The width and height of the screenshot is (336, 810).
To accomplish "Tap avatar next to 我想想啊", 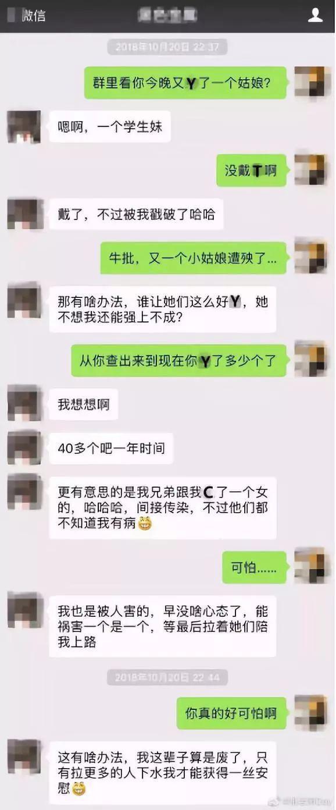I will 24,404.
